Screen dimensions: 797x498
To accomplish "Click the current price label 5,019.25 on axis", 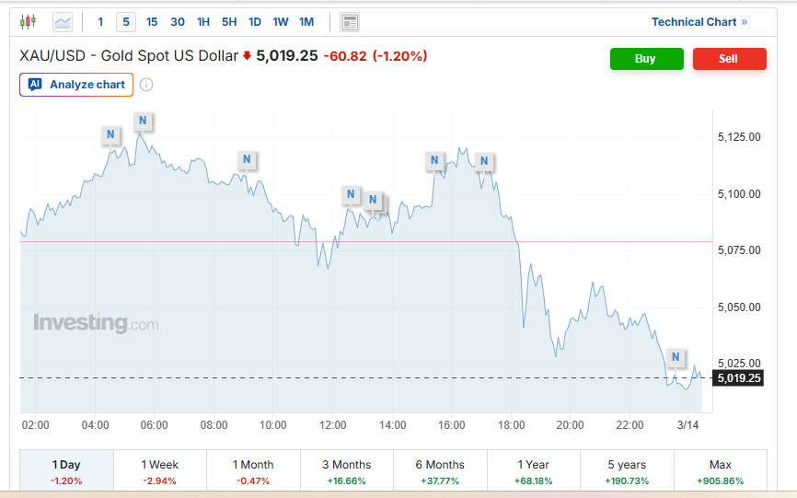I will [x=738, y=378].
